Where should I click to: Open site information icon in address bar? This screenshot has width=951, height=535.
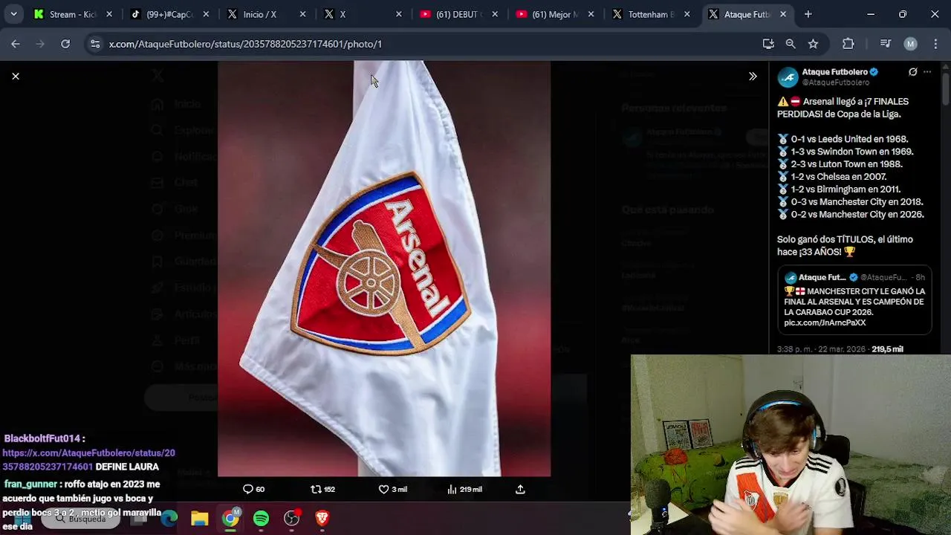(x=94, y=44)
